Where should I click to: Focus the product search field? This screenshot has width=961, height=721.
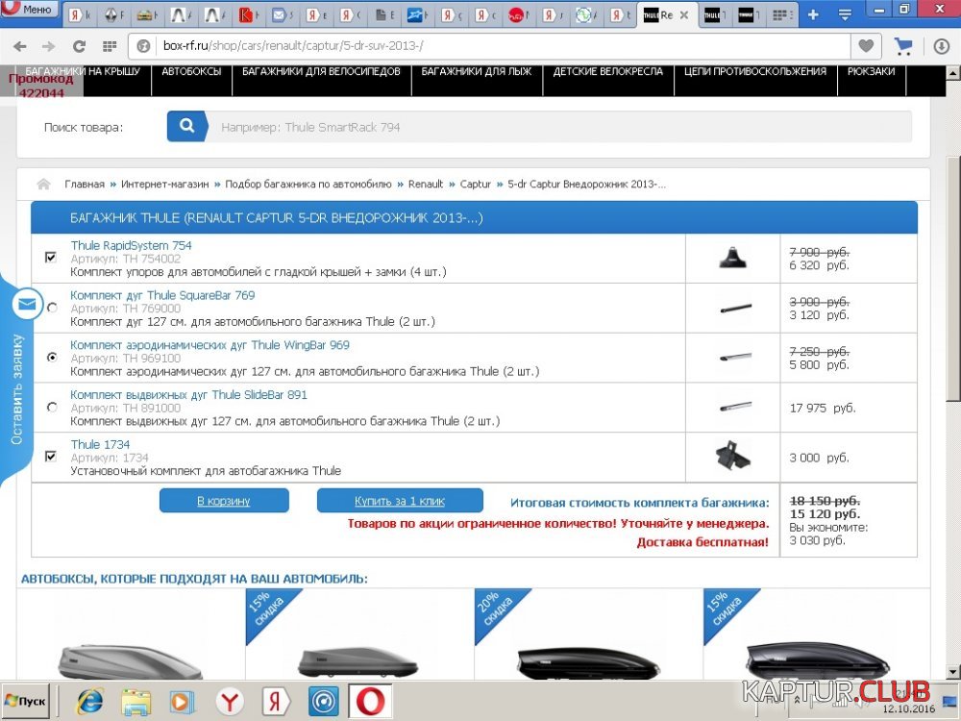[559, 127]
